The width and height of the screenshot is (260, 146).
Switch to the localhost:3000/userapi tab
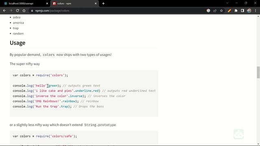tap(25, 4)
